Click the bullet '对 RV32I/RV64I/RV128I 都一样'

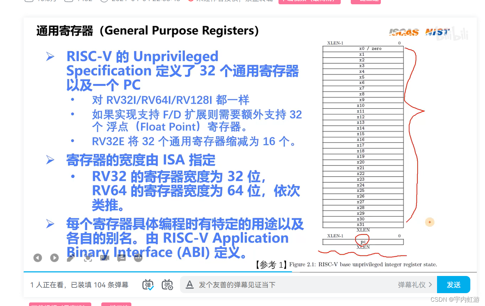click(171, 100)
